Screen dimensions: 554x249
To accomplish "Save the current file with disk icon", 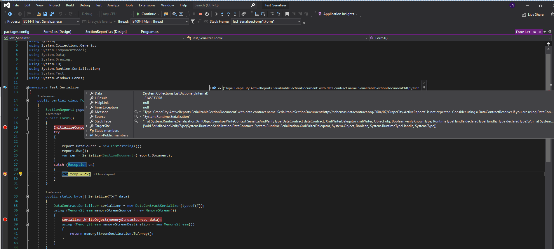I will tap(45, 14).
